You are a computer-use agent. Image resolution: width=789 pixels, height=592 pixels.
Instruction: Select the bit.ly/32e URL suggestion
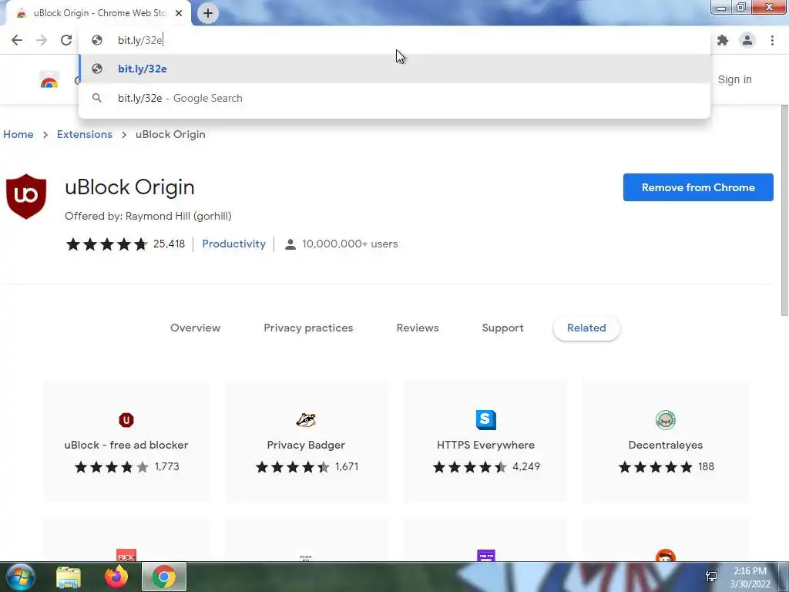[394, 69]
